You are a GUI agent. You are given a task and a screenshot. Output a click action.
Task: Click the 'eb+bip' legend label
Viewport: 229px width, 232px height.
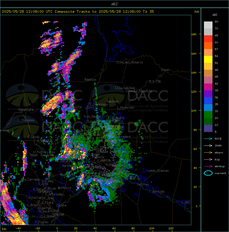(x=220, y=166)
